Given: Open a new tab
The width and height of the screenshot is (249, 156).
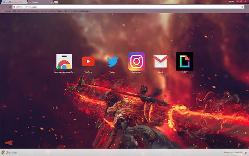Looking at the screenshot, I should pyautogui.click(x=56, y=2).
